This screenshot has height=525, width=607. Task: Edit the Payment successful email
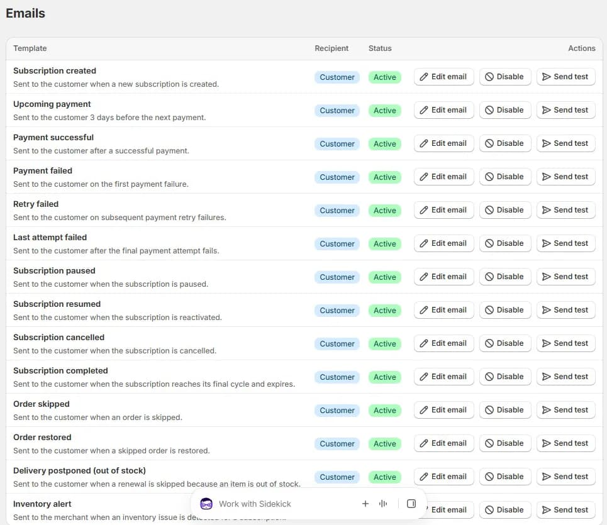[x=443, y=143]
